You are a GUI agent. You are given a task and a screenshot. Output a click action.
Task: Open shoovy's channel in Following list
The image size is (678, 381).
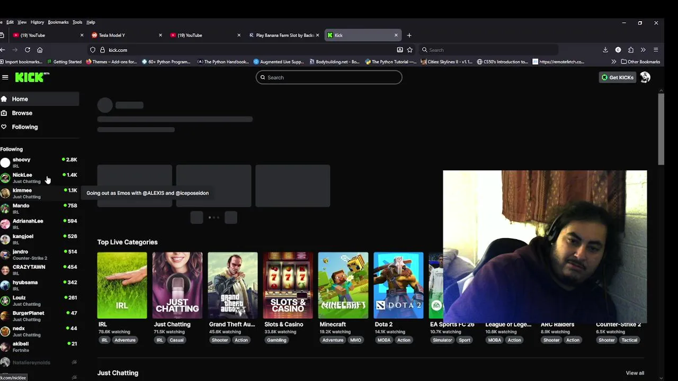coord(40,162)
